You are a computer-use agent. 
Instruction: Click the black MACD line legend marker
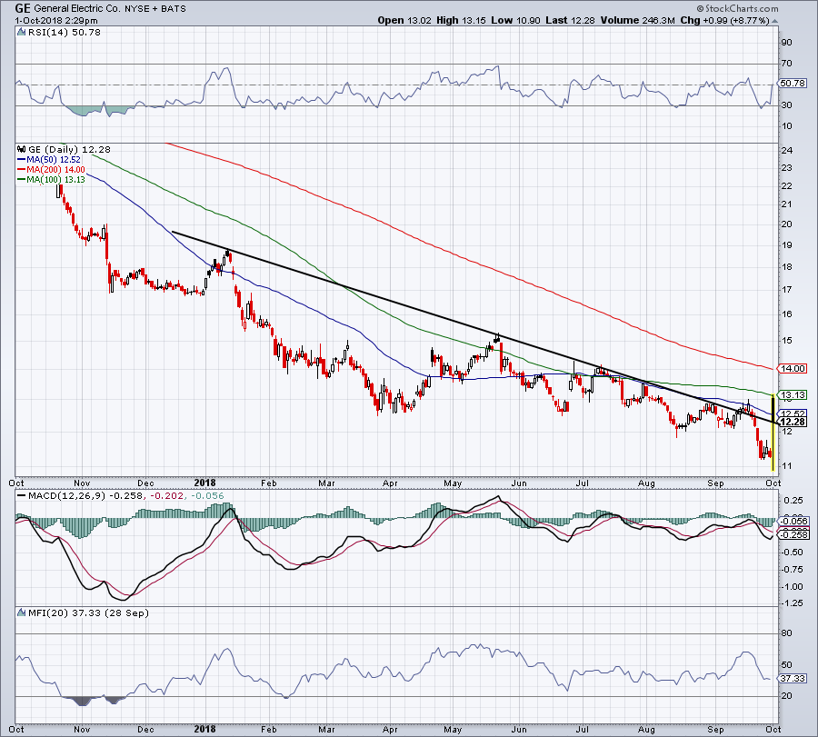pyautogui.click(x=22, y=495)
